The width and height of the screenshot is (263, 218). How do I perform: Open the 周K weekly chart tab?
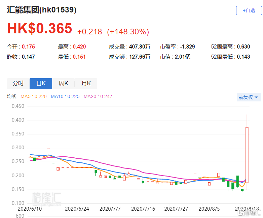[x=63, y=83]
